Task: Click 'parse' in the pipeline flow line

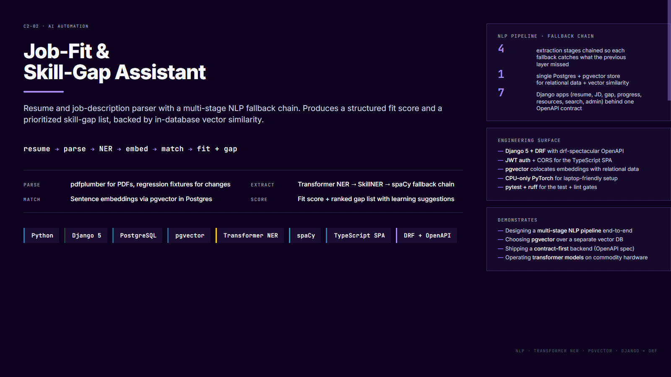Action: tap(75, 149)
